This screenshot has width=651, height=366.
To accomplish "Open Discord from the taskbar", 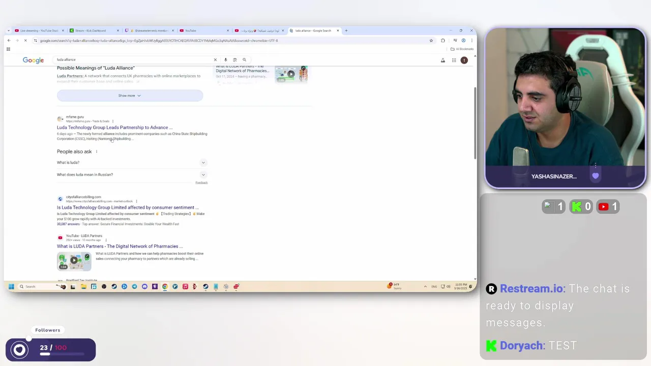I will point(144,287).
